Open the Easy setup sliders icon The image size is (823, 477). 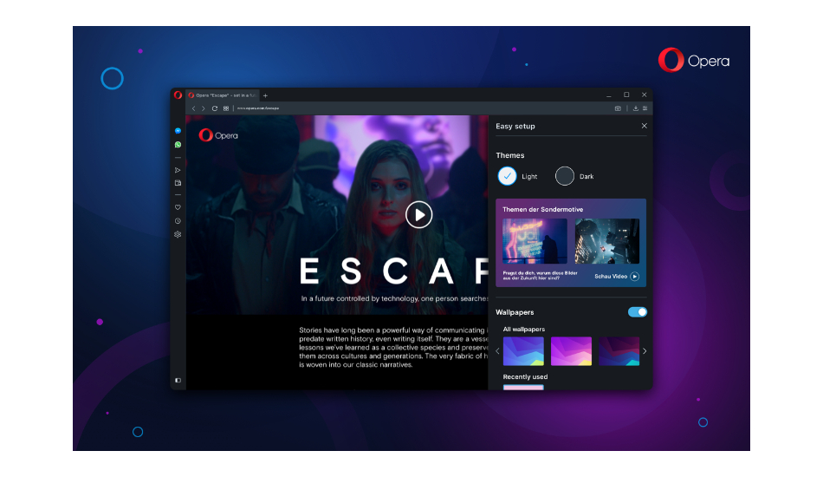645,108
